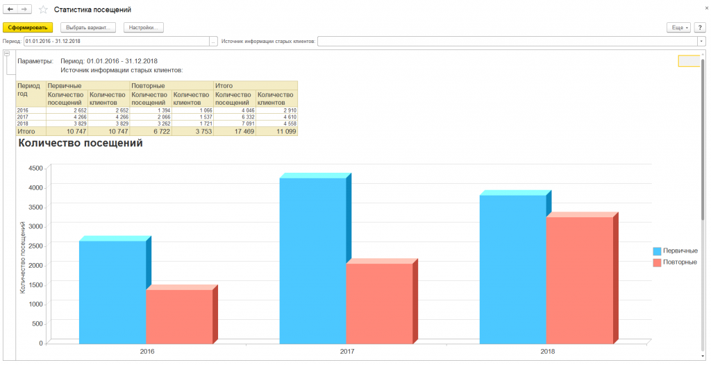The image size is (711, 365).
Task: Open the period picker ellipsis button
Action: 213,42
